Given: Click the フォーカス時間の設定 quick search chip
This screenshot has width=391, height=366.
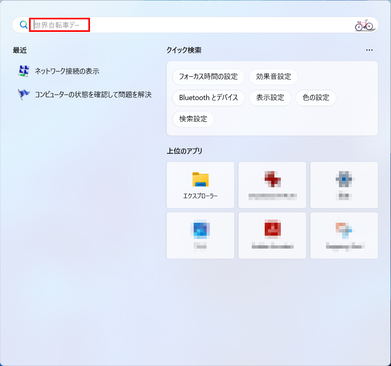Looking at the screenshot, I should (x=208, y=77).
